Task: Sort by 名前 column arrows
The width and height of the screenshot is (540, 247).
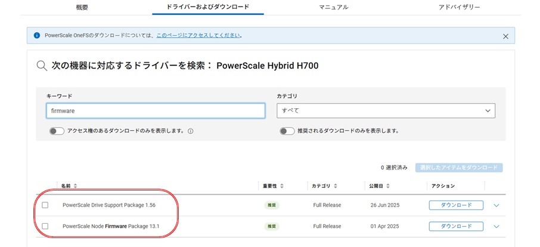Action: (x=75, y=186)
